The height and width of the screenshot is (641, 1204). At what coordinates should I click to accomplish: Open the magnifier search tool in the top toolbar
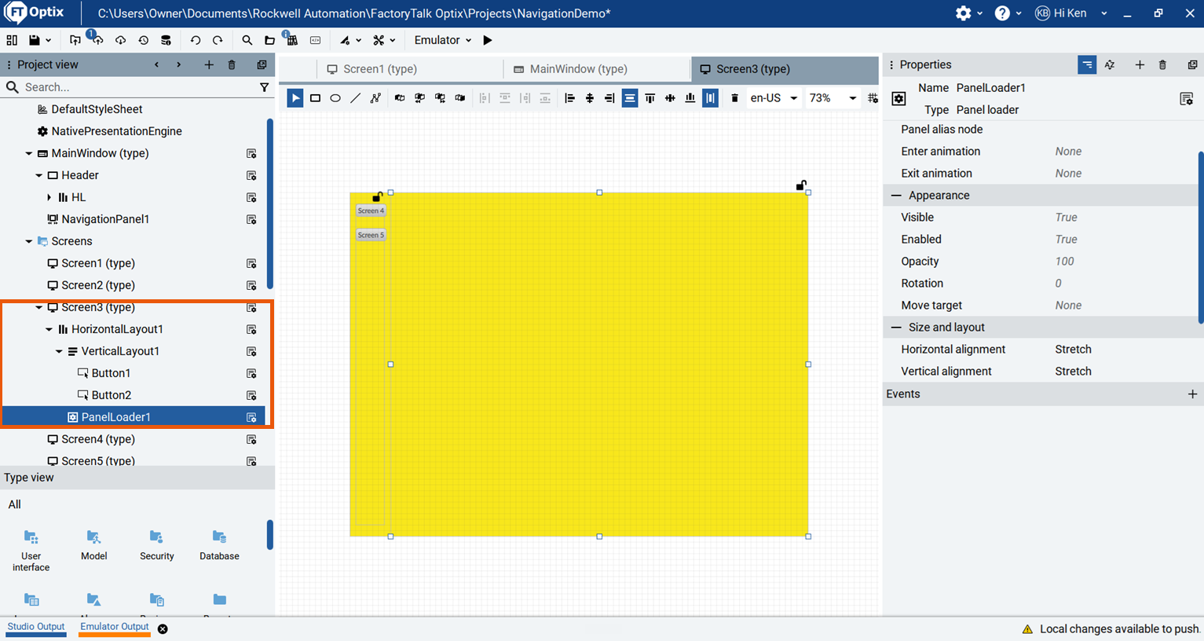pyautogui.click(x=247, y=40)
